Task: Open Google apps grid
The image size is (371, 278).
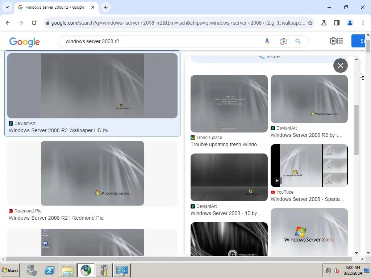Action: click(340, 41)
